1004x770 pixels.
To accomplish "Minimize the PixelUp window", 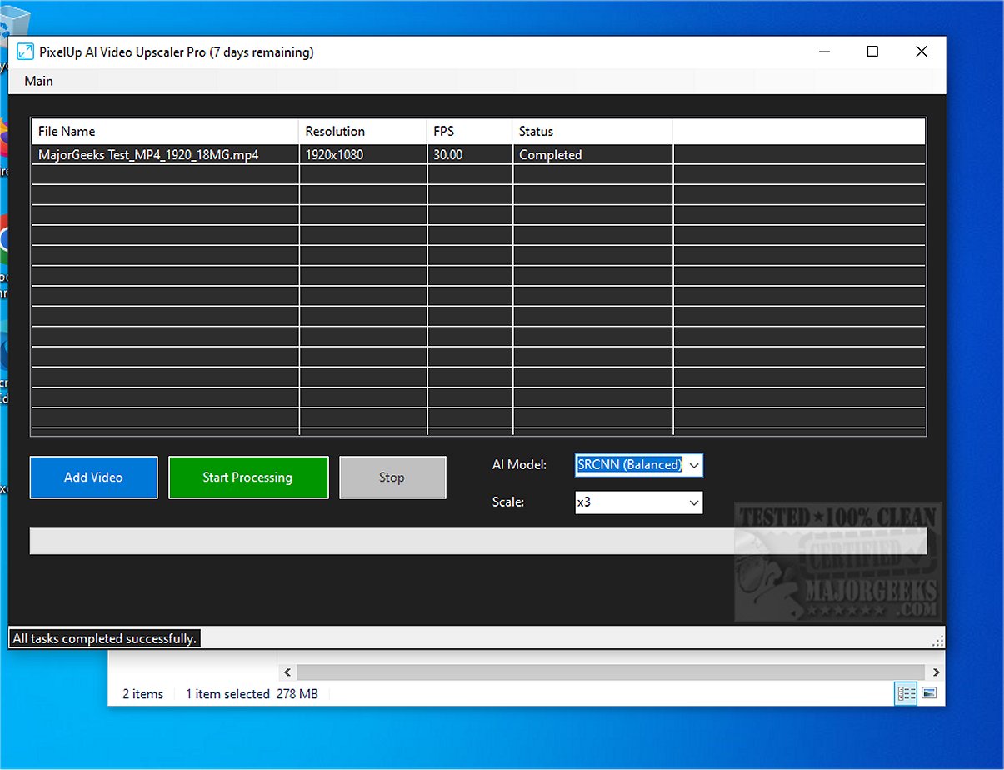I will [x=824, y=52].
